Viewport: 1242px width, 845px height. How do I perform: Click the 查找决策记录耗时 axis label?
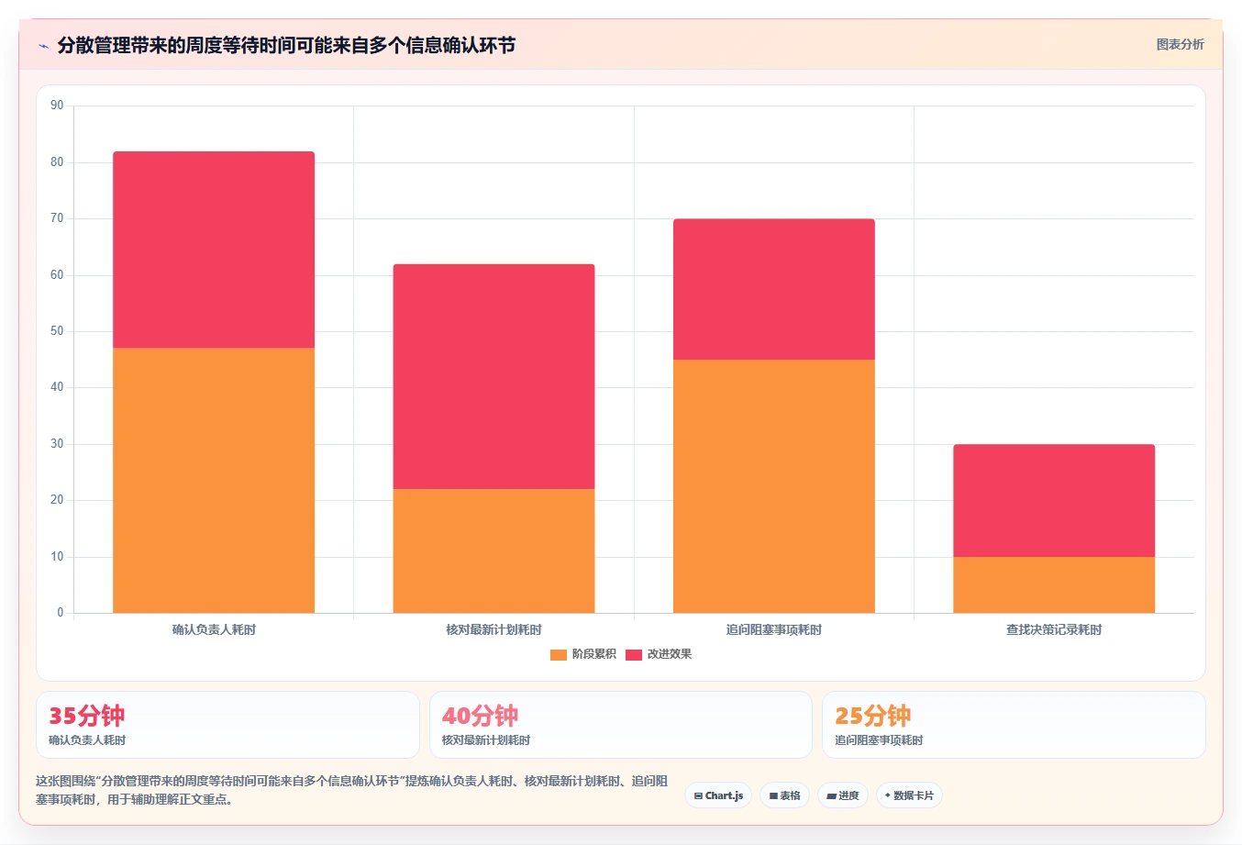[1054, 629]
